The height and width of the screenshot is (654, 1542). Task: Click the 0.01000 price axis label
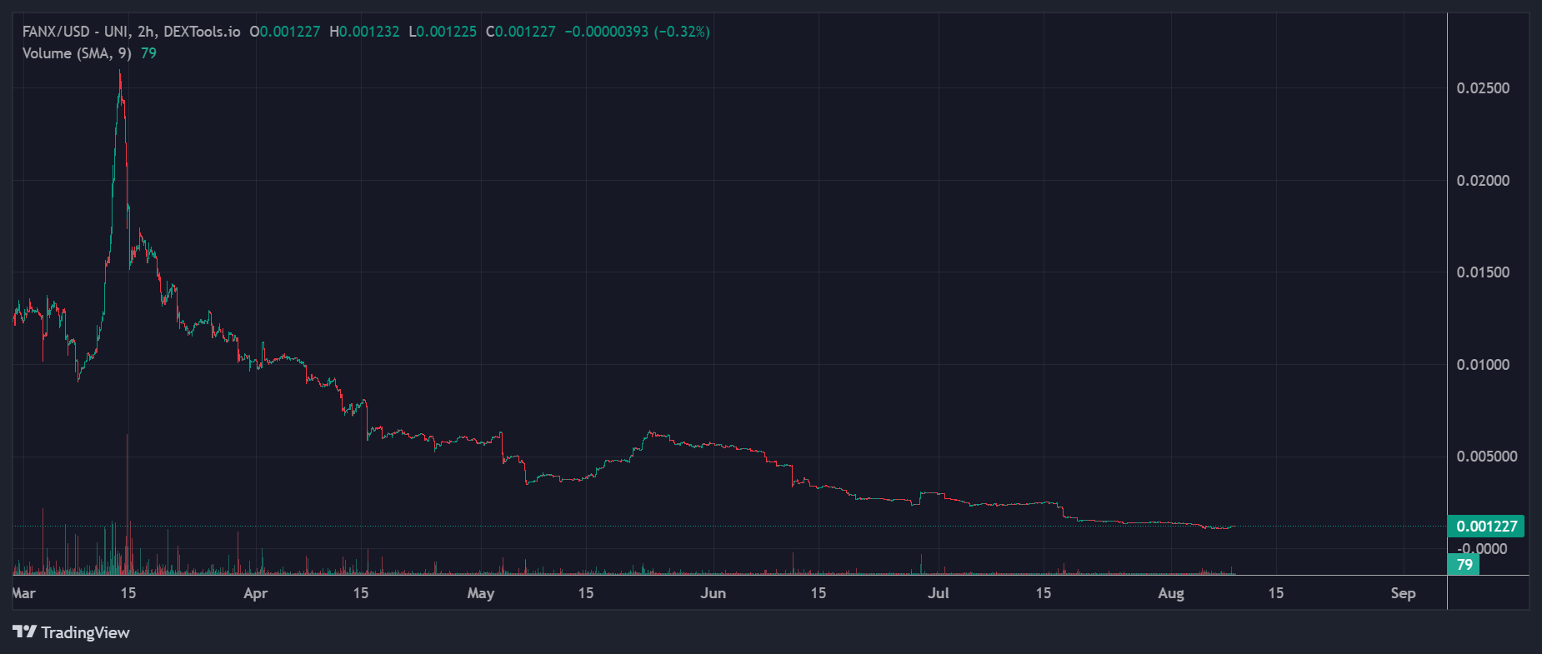[x=1483, y=365]
